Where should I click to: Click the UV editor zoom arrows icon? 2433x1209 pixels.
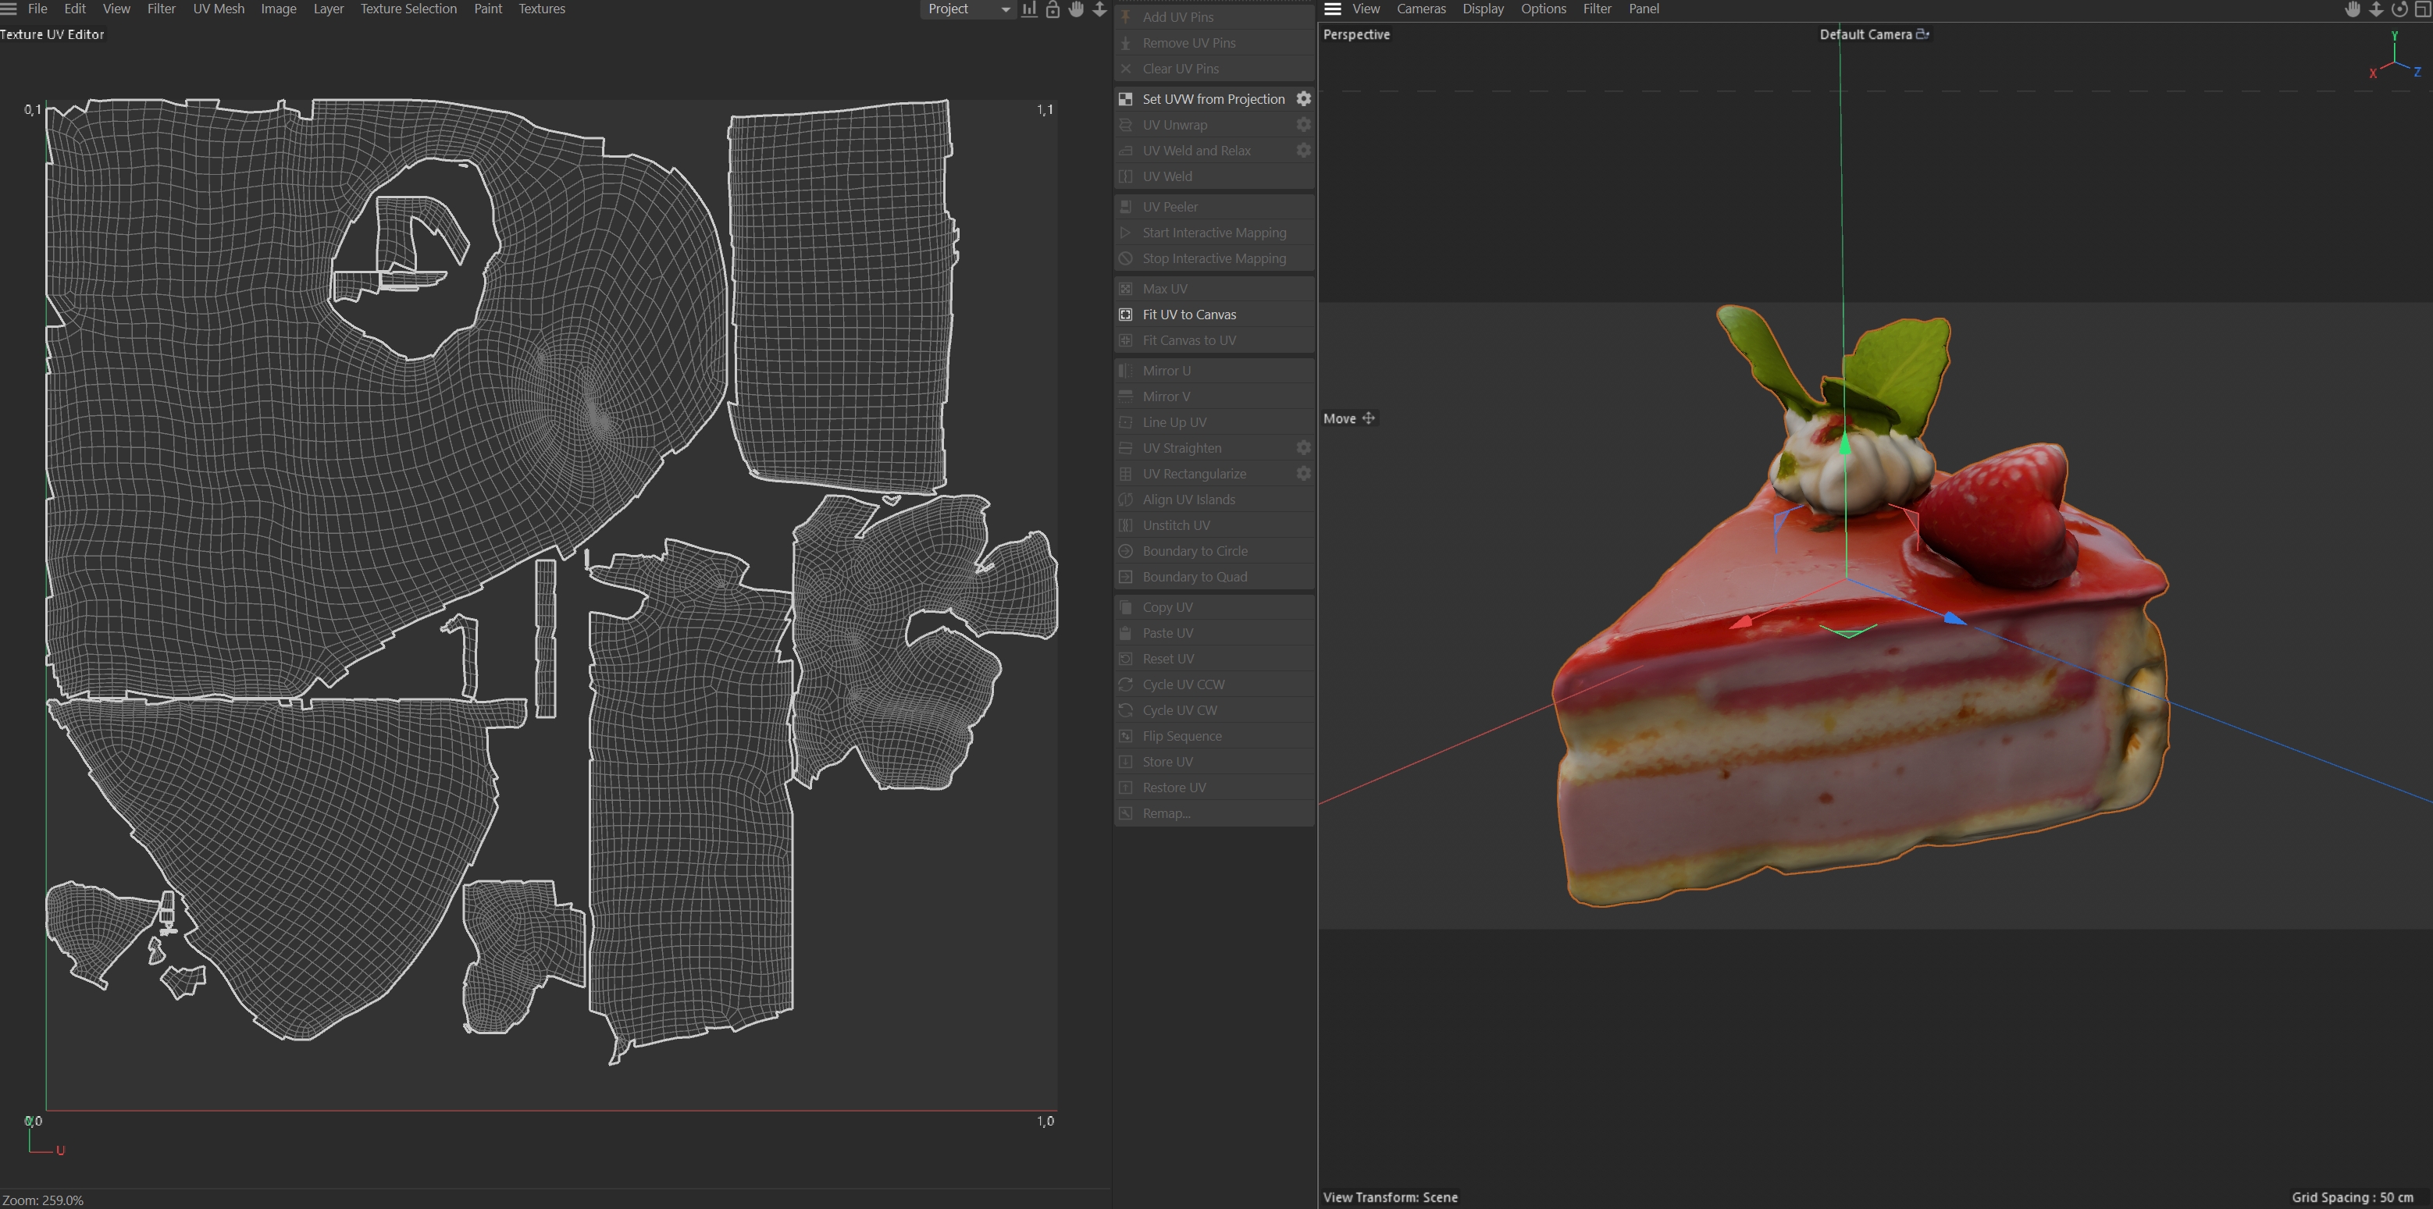click(x=1099, y=9)
